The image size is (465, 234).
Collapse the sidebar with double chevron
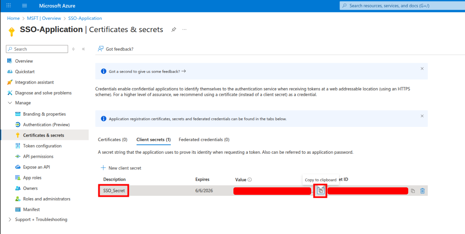83,49
